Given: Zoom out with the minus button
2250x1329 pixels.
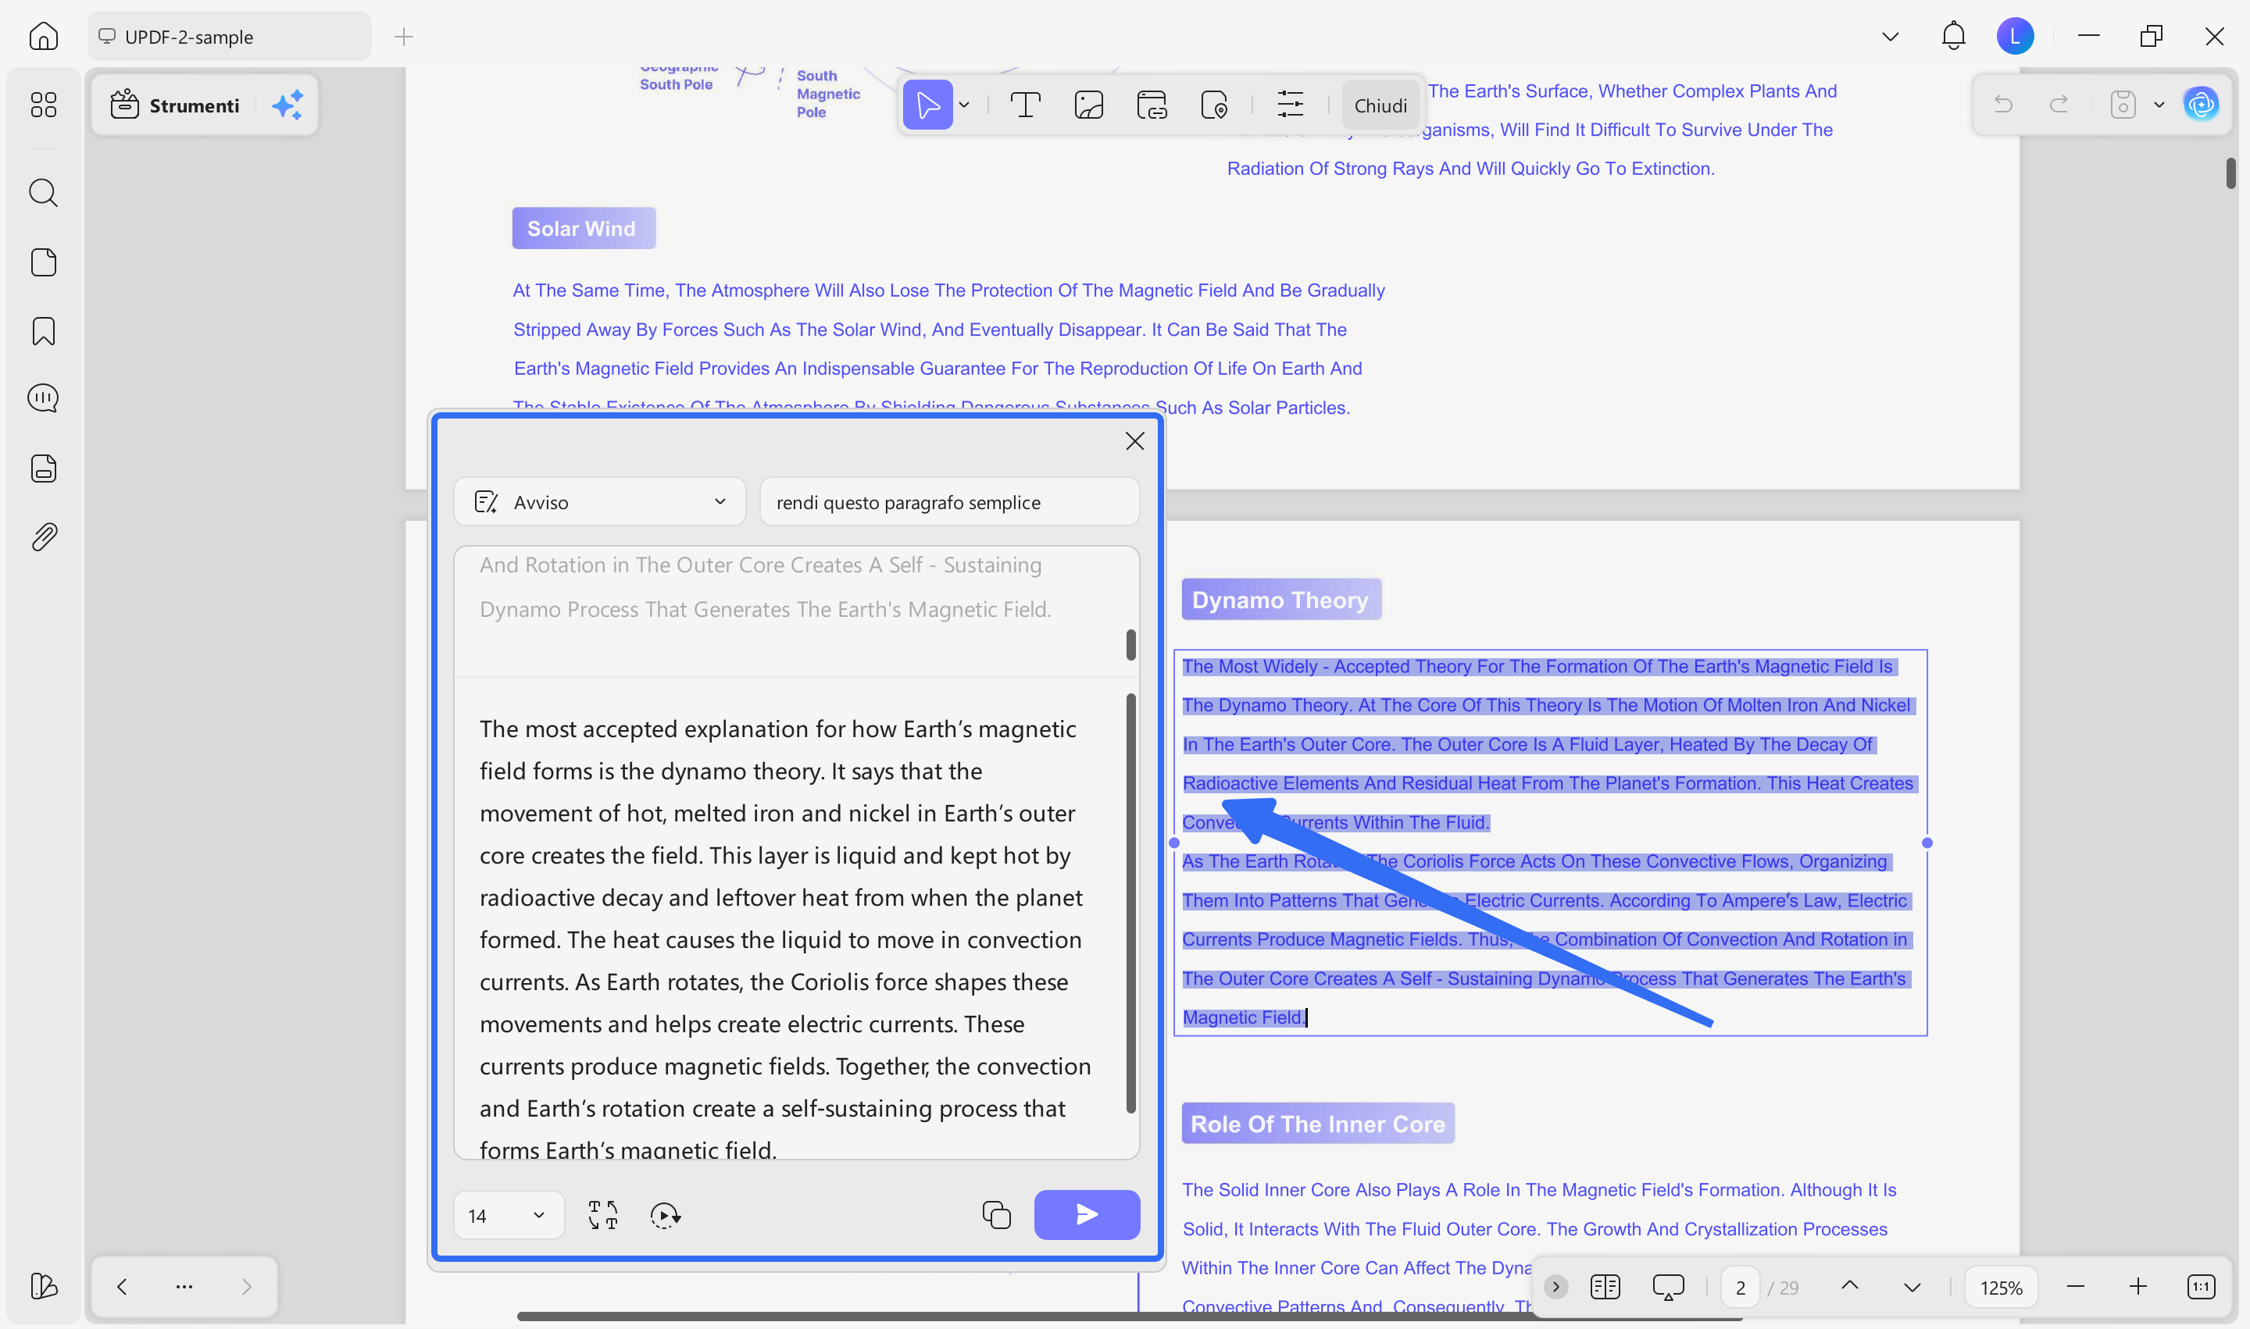Looking at the screenshot, I should coord(2075,1287).
